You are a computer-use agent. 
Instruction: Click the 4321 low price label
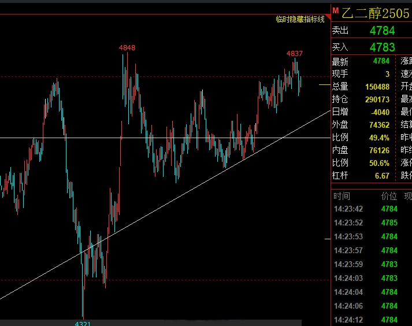pos(83,323)
